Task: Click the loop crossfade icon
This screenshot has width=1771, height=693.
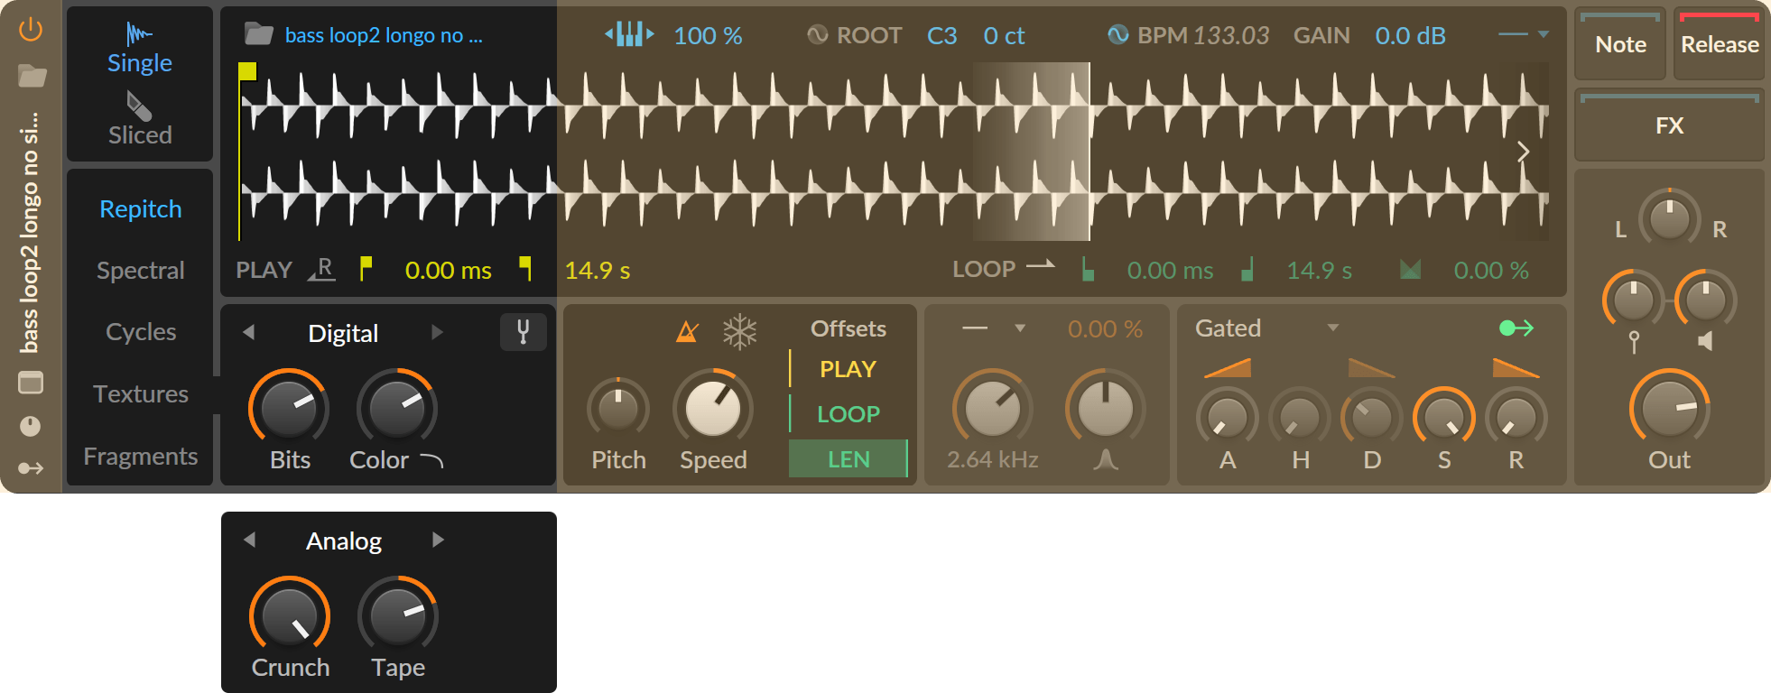Action: 1410,269
